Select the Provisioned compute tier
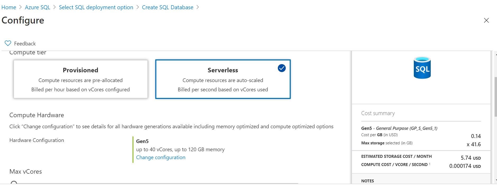The image size is (497, 185). [81, 79]
